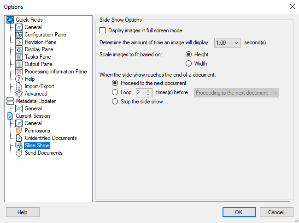Choose Proceed to the next document option
299x223 pixels.
tap(115, 83)
